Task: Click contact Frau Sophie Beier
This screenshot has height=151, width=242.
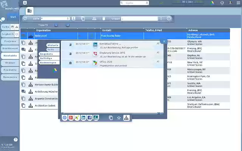Action: (111, 36)
